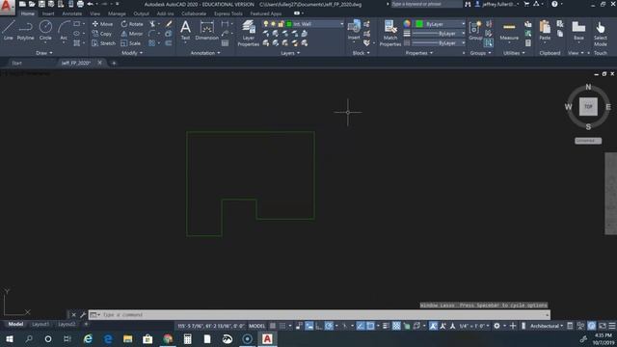Open the Architectural units dropdown

[547, 326]
